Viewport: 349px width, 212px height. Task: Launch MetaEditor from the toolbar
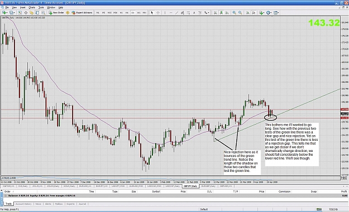pyautogui.click(x=68, y=13)
